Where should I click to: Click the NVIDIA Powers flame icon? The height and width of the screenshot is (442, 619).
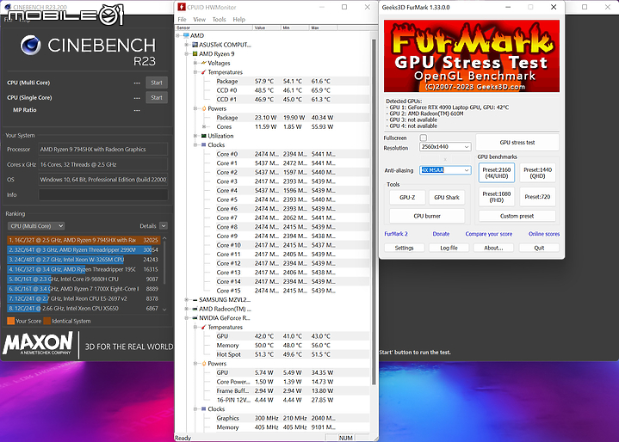pos(204,364)
